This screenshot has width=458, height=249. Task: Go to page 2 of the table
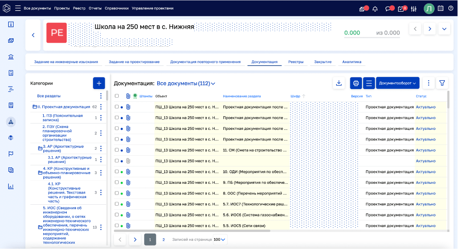[164, 239]
